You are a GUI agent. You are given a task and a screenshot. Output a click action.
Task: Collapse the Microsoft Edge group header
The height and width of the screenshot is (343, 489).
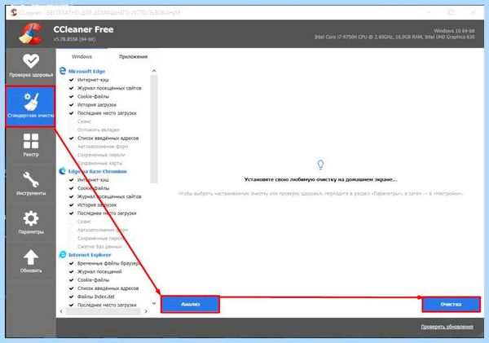pyautogui.click(x=86, y=71)
